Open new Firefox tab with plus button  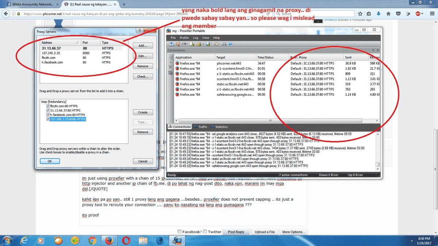coord(124,4)
